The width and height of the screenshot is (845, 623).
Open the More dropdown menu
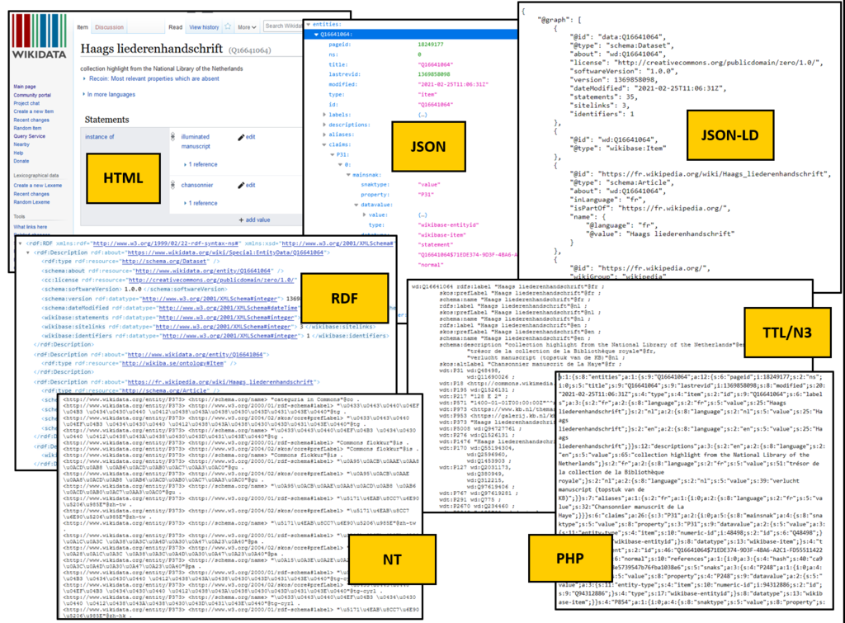pyautogui.click(x=247, y=27)
